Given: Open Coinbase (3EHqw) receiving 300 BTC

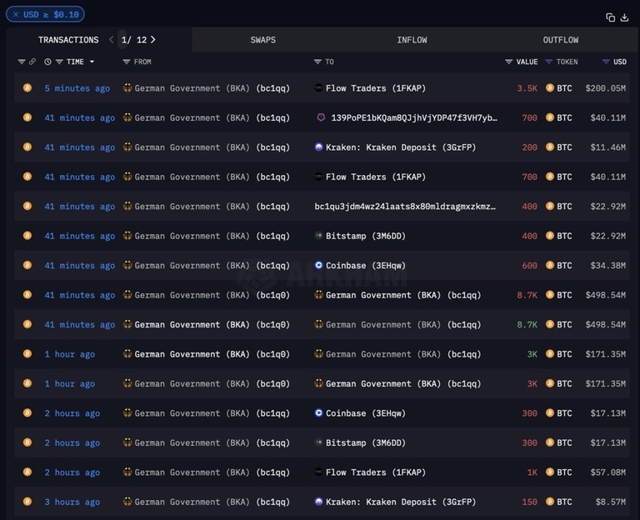Looking at the screenshot, I should click(365, 413).
